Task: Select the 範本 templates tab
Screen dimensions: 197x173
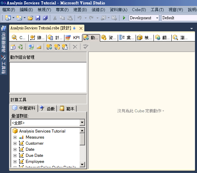Action: tap(67, 108)
